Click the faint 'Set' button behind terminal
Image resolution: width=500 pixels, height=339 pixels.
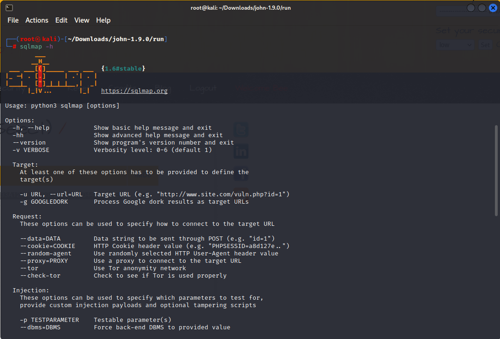point(485,45)
